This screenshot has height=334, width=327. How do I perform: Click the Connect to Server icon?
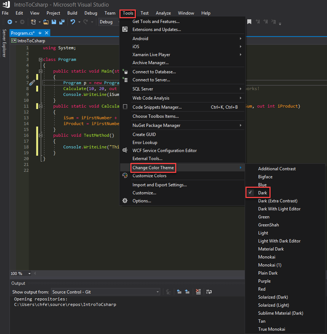(125, 79)
